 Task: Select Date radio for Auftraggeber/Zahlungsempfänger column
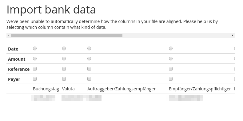[x=89, y=48]
